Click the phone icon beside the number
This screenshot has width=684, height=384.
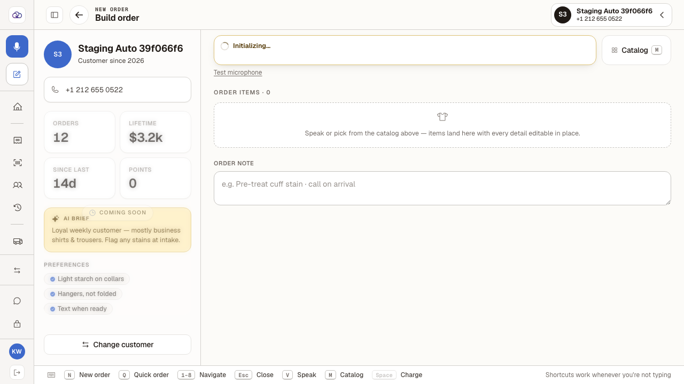[x=55, y=90]
